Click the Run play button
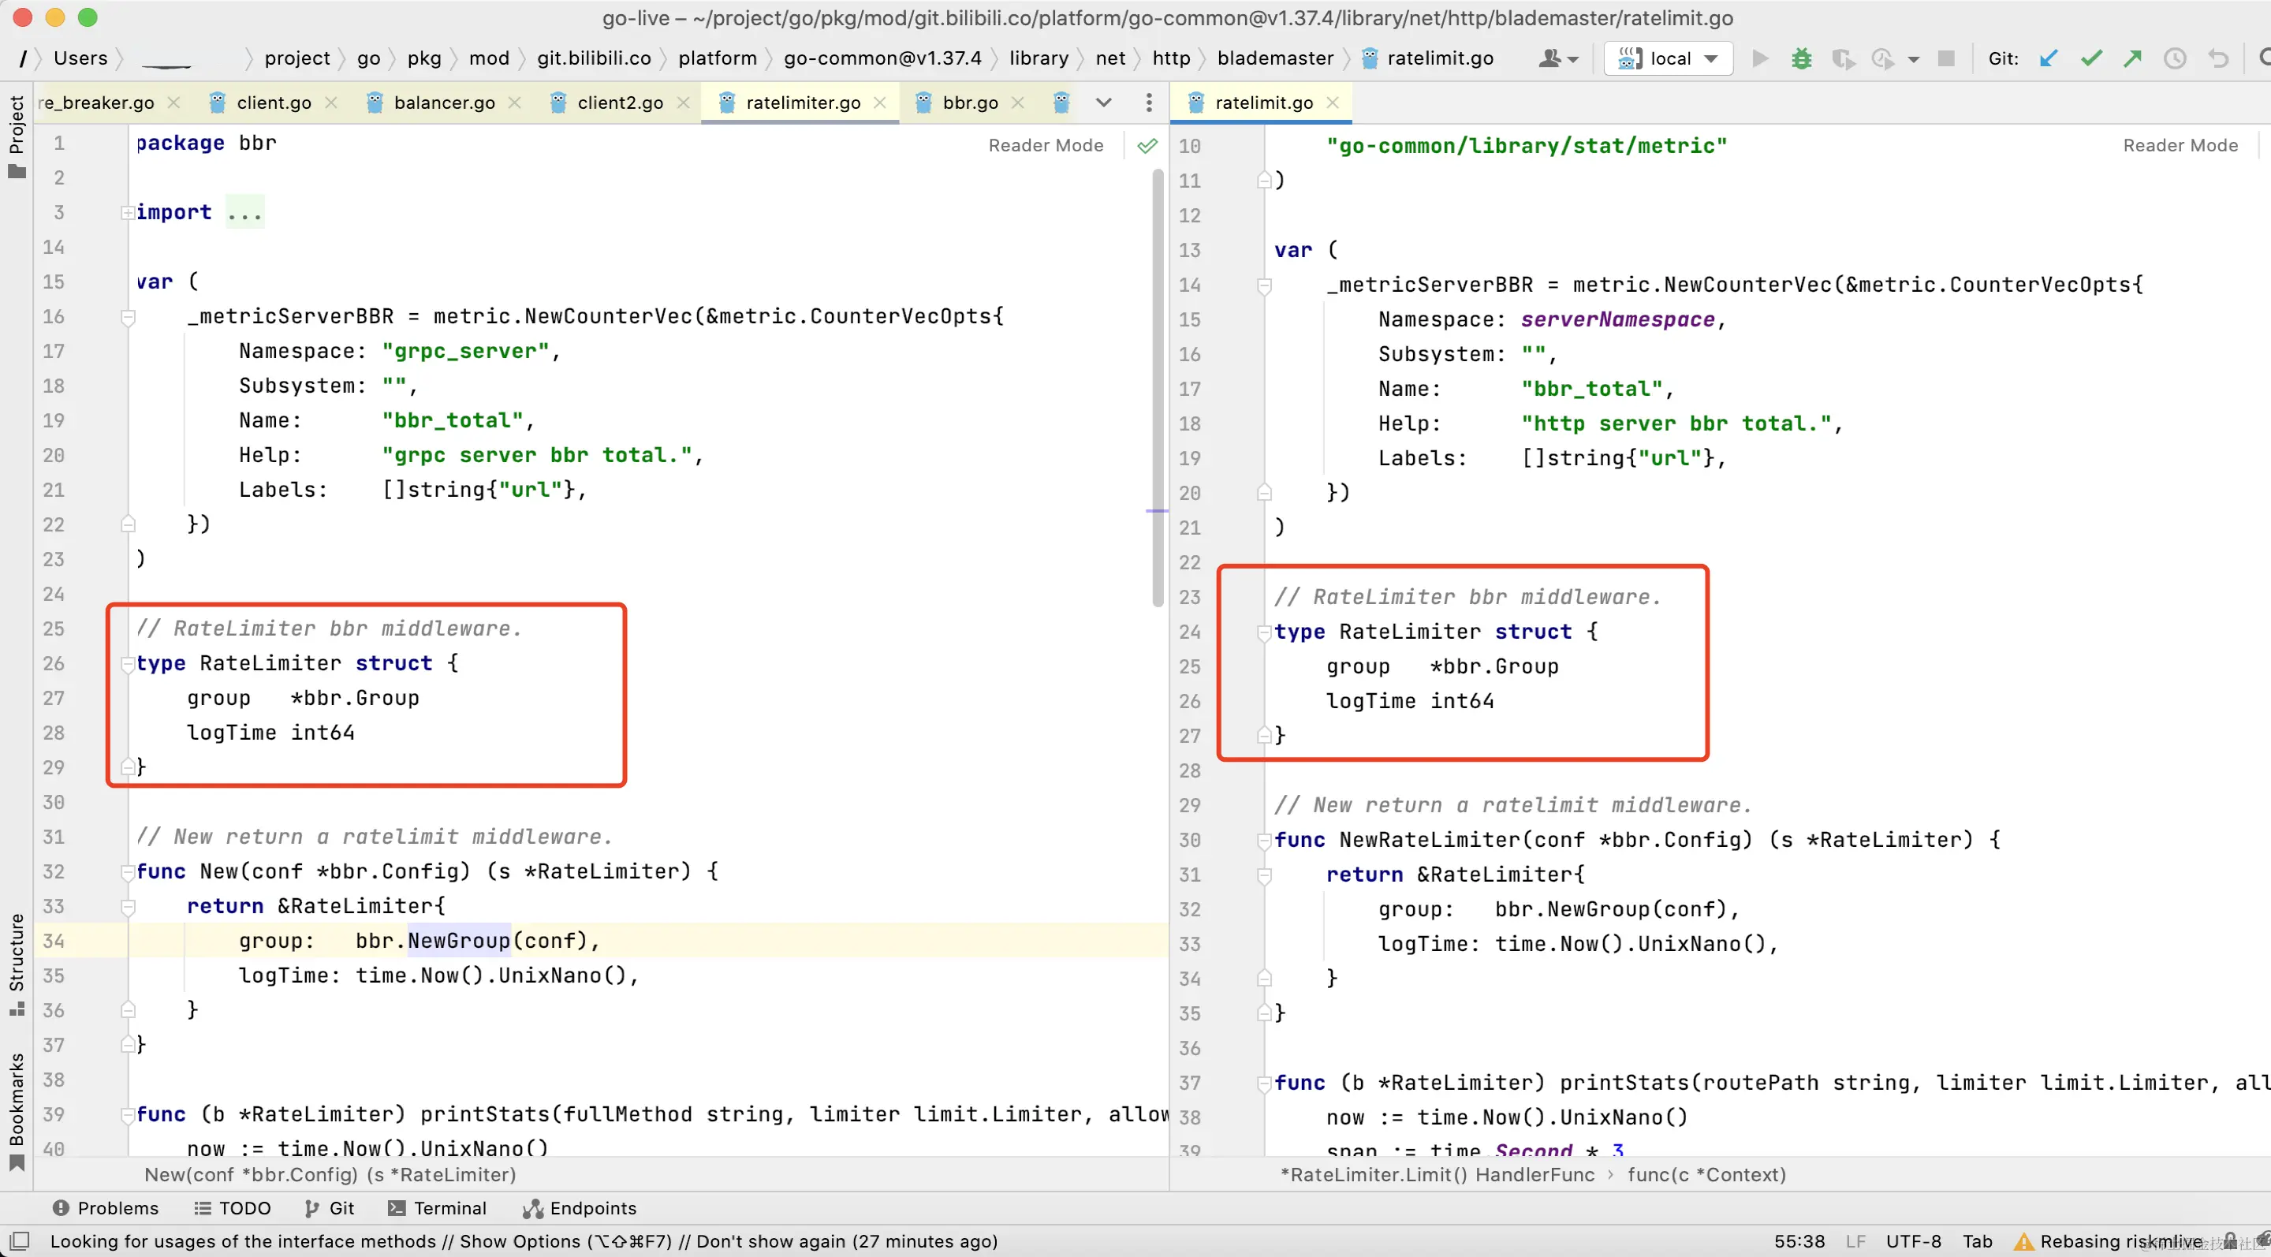The image size is (2271, 1257). pos(1760,58)
